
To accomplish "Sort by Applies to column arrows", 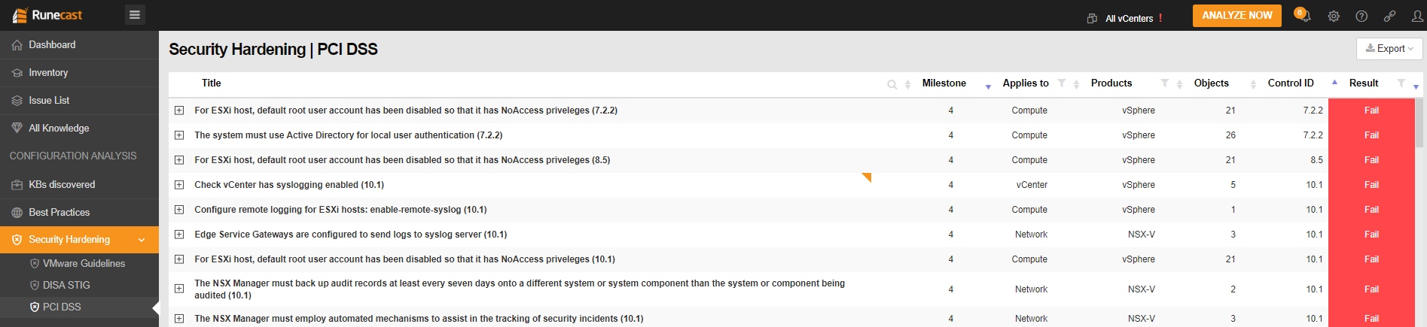I will click(x=1076, y=84).
